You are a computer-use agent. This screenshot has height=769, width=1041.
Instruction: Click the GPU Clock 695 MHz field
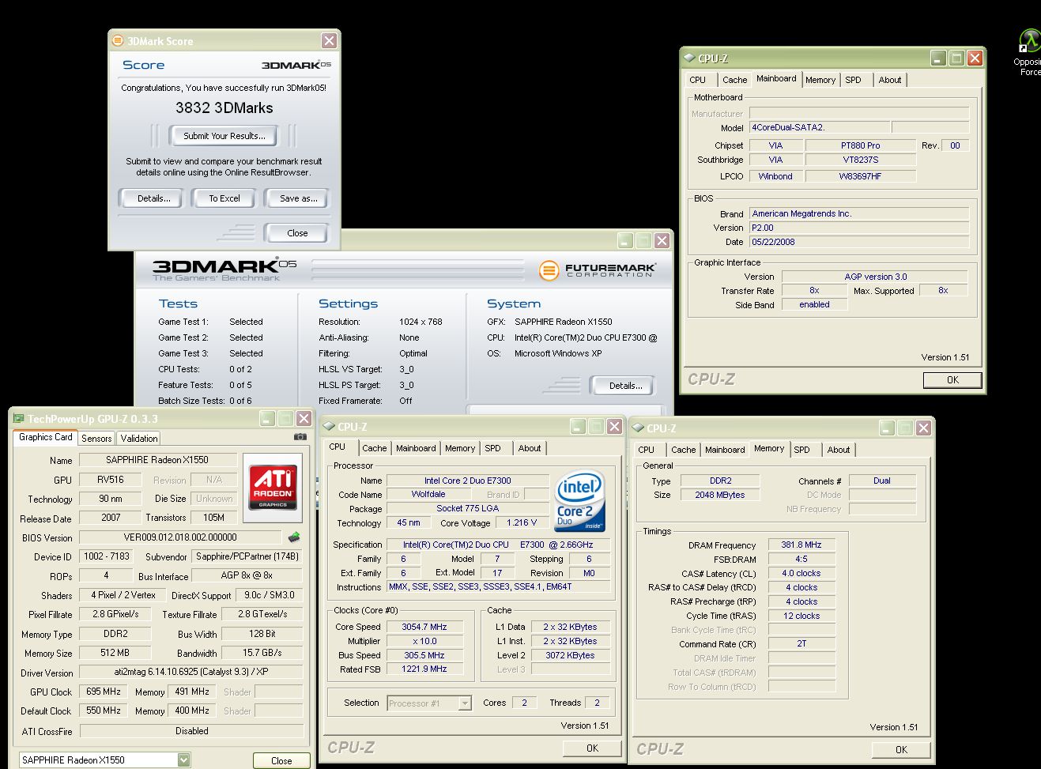(x=104, y=692)
